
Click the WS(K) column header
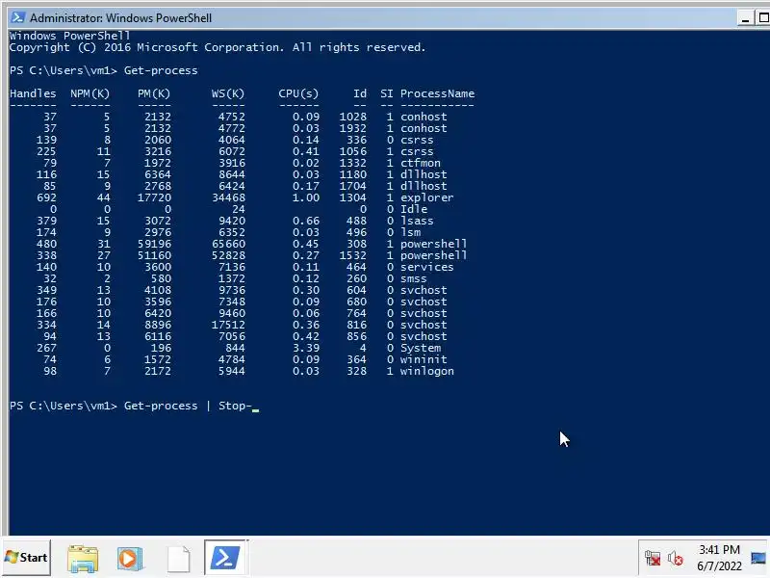click(228, 93)
